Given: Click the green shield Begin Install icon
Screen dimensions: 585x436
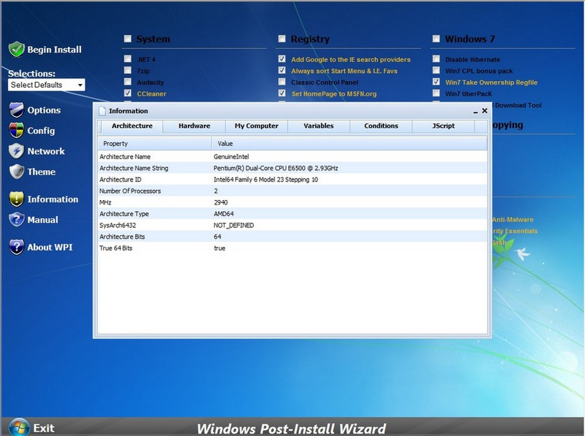Looking at the screenshot, I should click(16, 49).
